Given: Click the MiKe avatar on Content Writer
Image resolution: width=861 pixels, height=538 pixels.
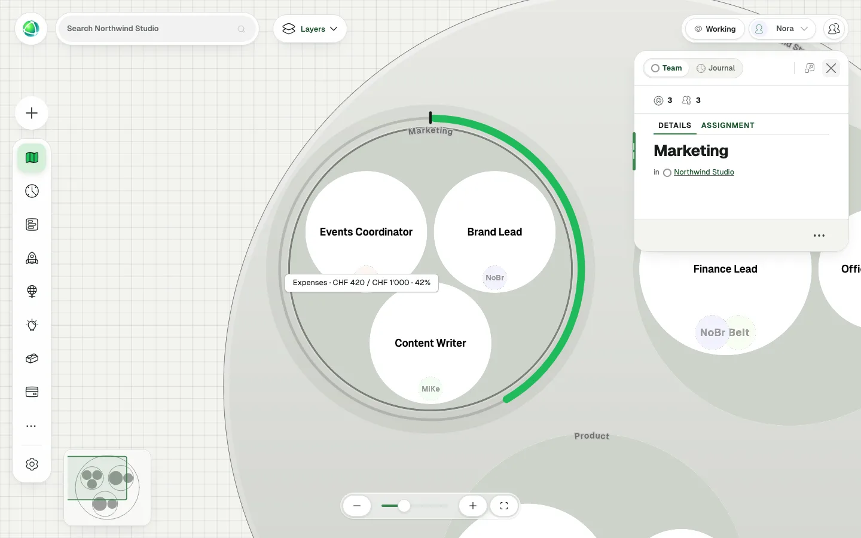Looking at the screenshot, I should pos(430,389).
